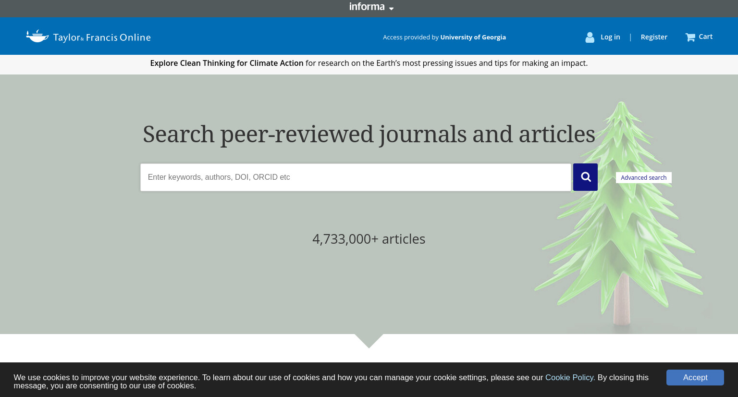Submit search with the magnifying glass button
The height and width of the screenshot is (397, 738).
585,177
